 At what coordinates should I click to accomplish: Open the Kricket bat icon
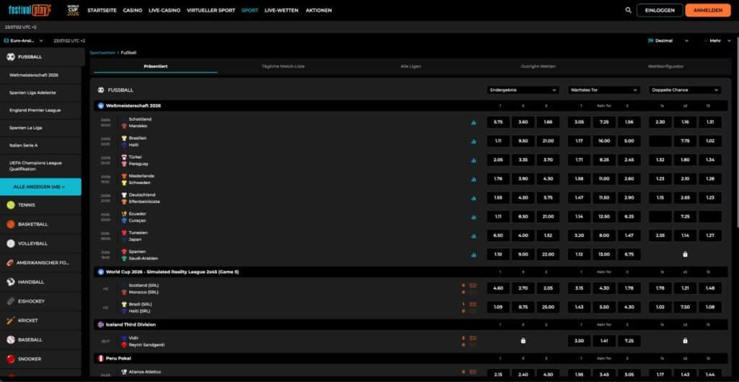click(x=10, y=320)
